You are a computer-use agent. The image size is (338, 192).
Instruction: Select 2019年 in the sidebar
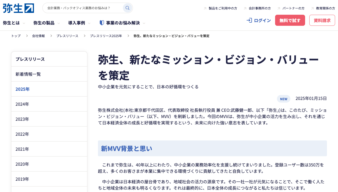click(49, 179)
